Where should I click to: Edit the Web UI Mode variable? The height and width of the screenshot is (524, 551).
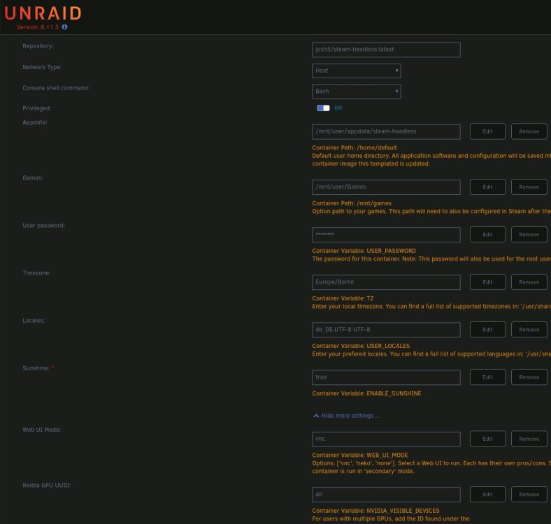point(487,439)
